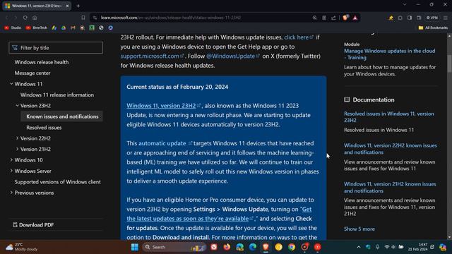This screenshot has width=452, height=254.
Task: Open Windows 11 release information
Action: pos(57,95)
